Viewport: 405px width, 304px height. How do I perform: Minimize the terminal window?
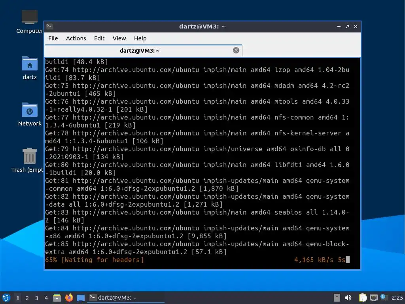339,27
